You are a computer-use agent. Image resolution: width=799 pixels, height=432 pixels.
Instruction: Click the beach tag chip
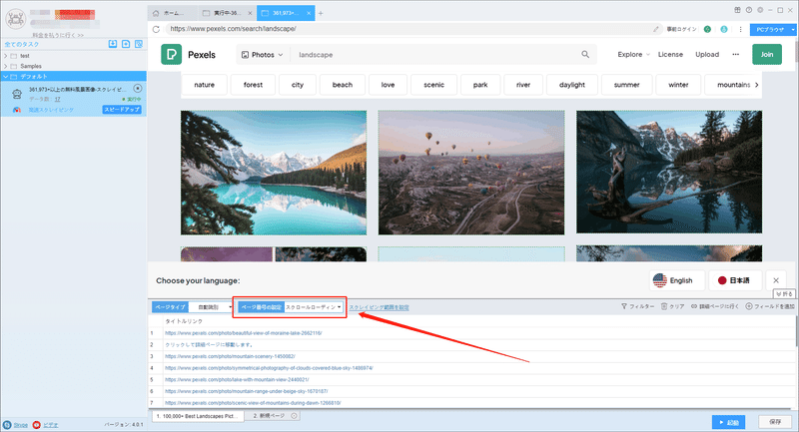tap(343, 85)
